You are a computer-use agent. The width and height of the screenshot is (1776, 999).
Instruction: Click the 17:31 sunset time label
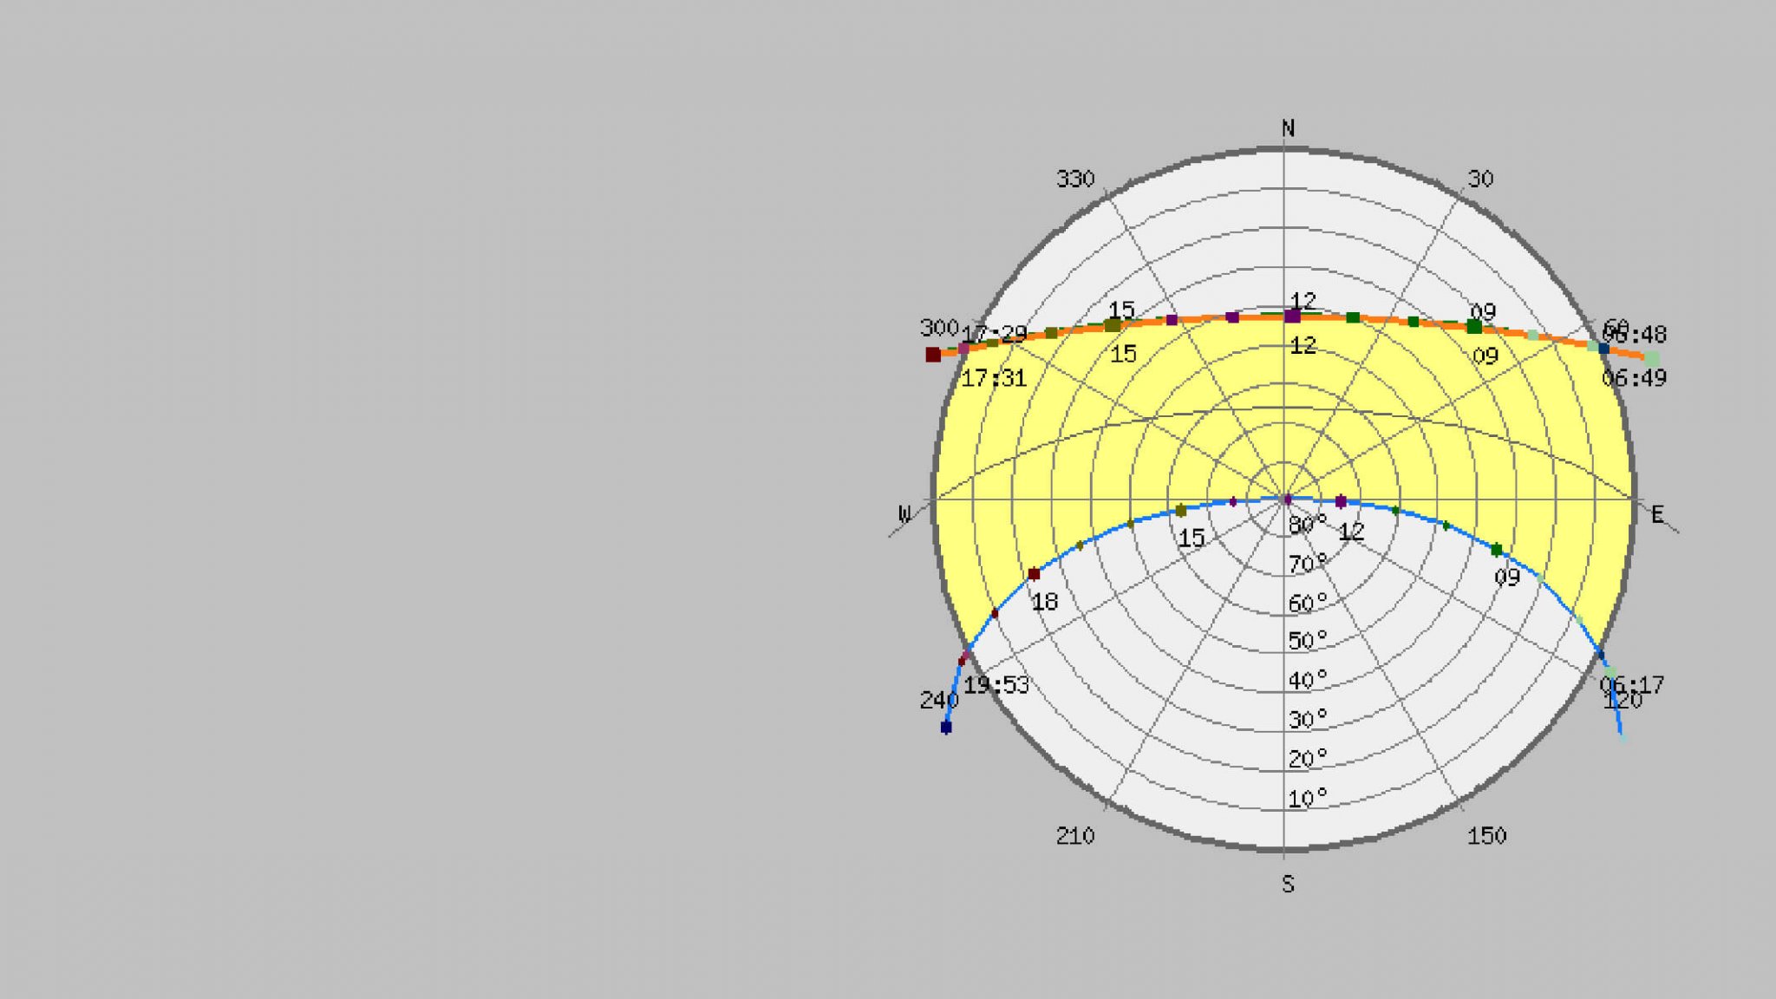994,378
